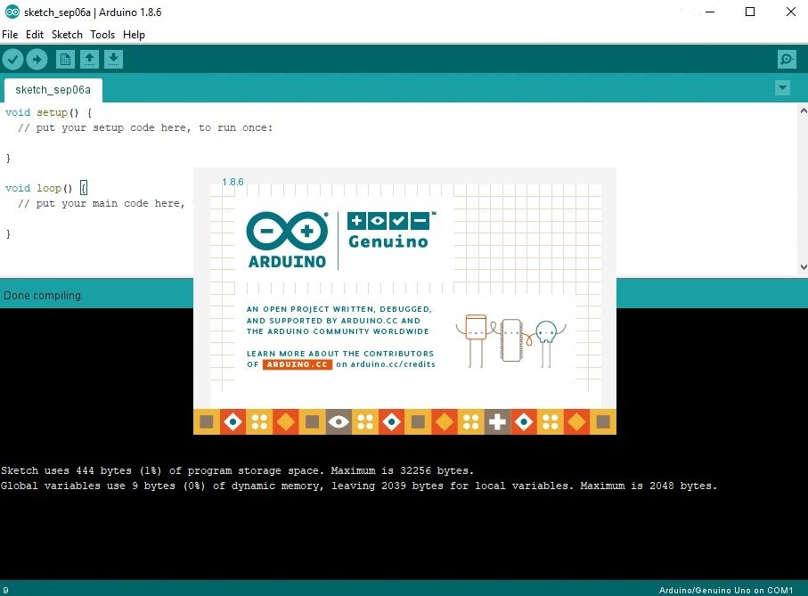The width and height of the screenshot is (808, 596).
Task: Open the Tools menu
Action: click(102, 35)
